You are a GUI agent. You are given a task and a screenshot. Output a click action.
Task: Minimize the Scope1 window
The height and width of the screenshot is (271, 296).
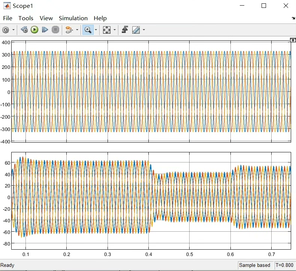(242, 6)
